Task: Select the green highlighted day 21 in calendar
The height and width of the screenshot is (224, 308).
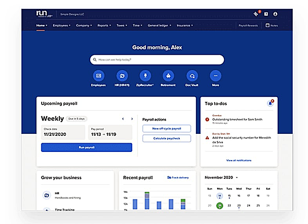Action: click(219, 206)
